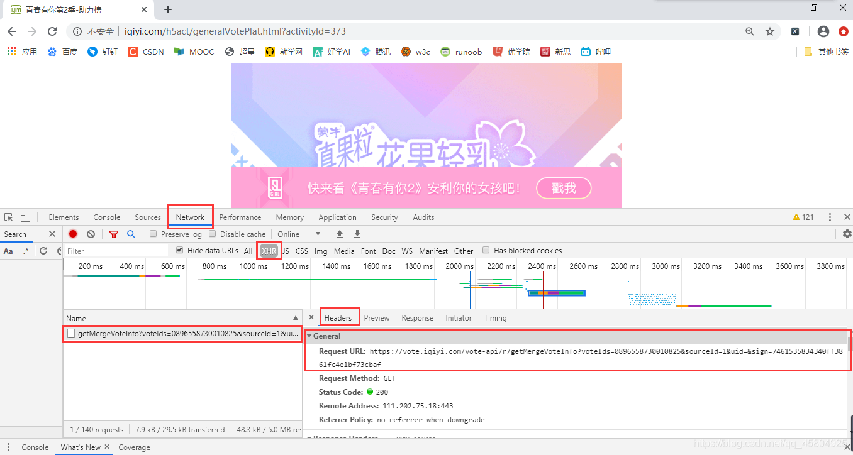Select the inspect element cursor tool
Image resolution: width=853 pixels, height=455 pixels.
tap(9, 217)
